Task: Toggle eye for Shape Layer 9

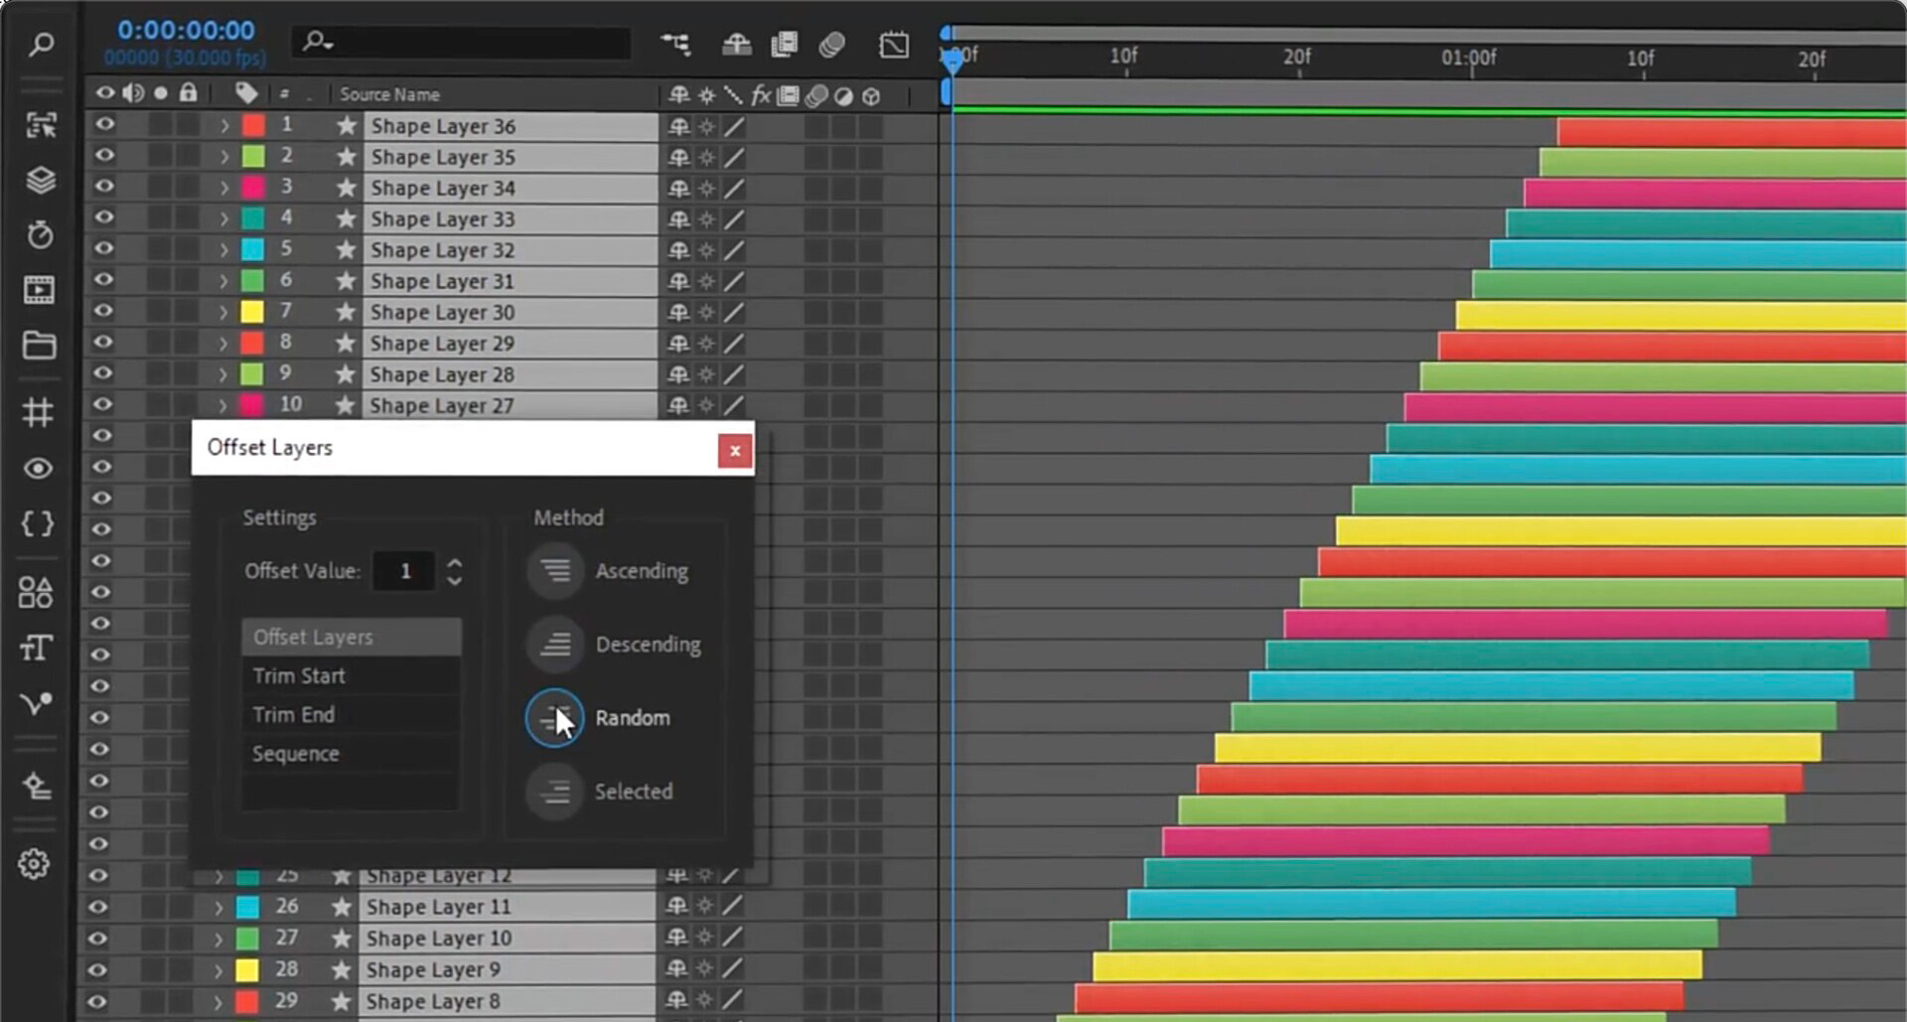Action: point(98,969)
